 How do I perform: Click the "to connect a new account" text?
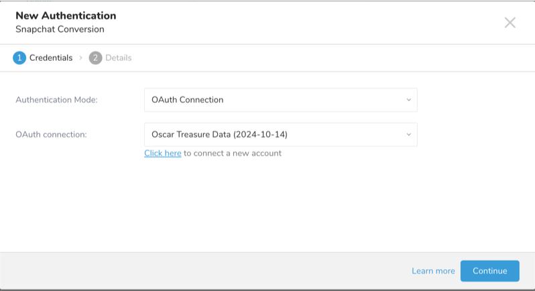point(233,153)
